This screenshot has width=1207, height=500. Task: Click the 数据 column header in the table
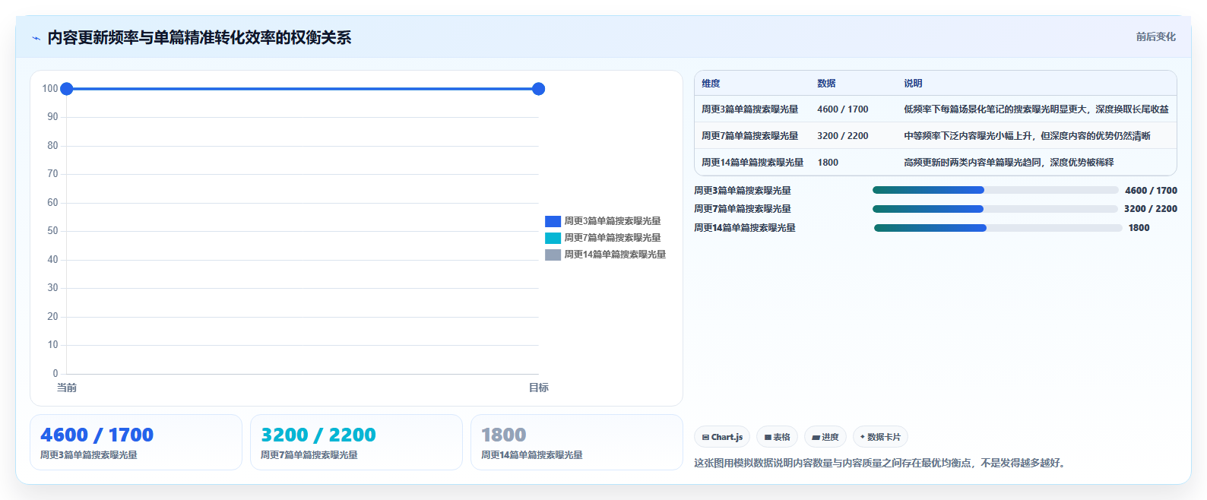pos(826,84)
